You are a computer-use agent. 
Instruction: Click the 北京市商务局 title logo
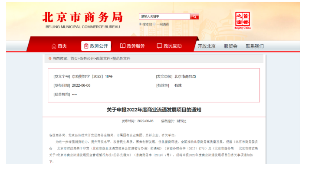tap(83, 19)
